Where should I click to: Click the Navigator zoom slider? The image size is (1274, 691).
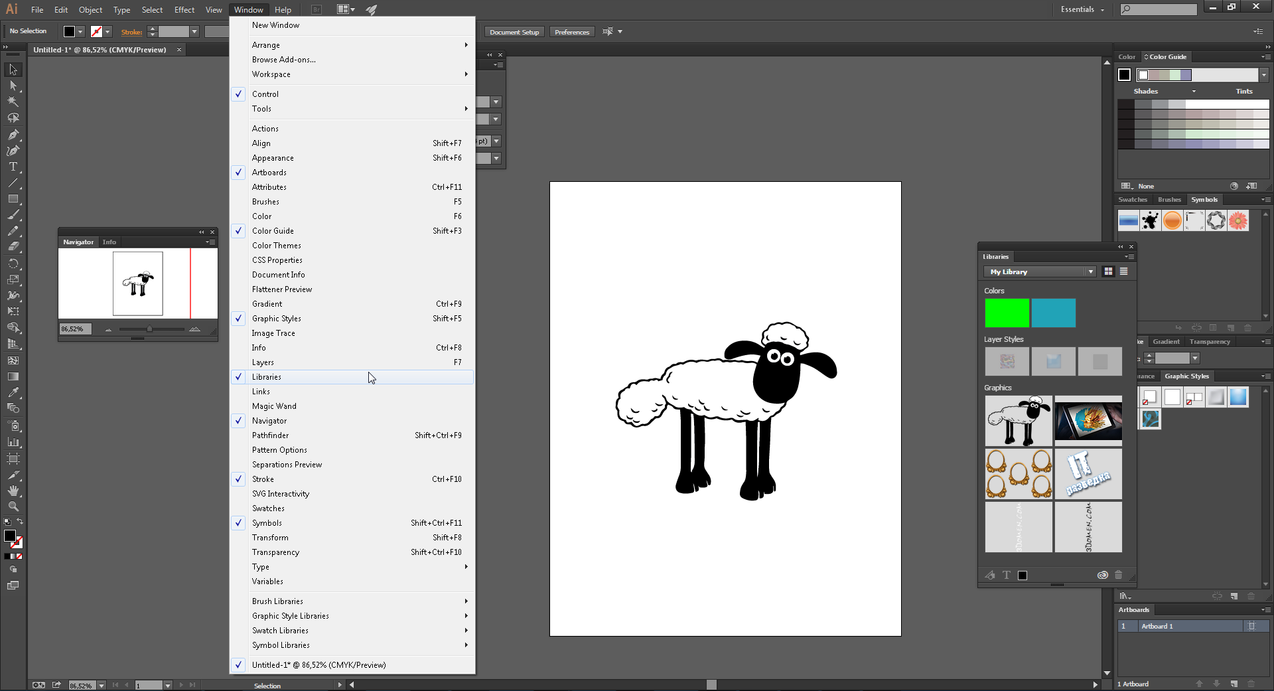151,329
